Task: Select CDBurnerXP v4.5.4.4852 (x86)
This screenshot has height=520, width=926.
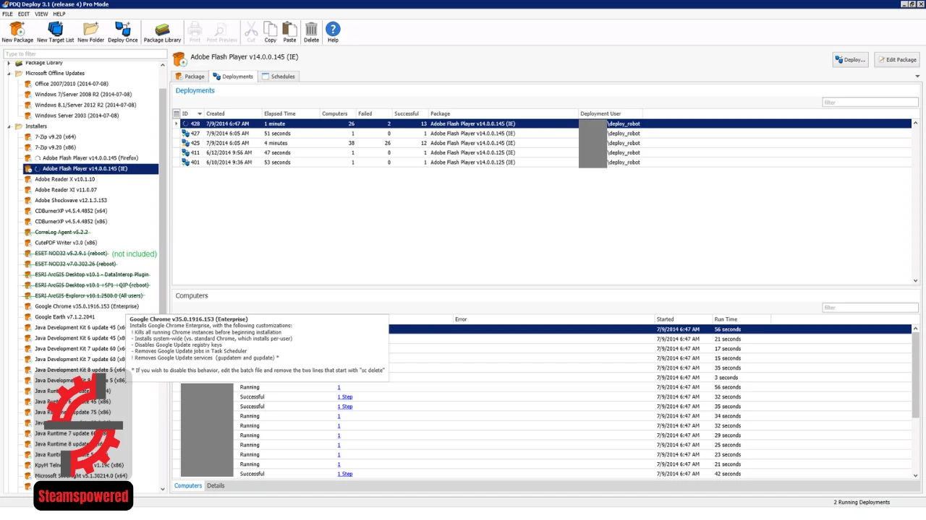Action: tap(71, 222)
